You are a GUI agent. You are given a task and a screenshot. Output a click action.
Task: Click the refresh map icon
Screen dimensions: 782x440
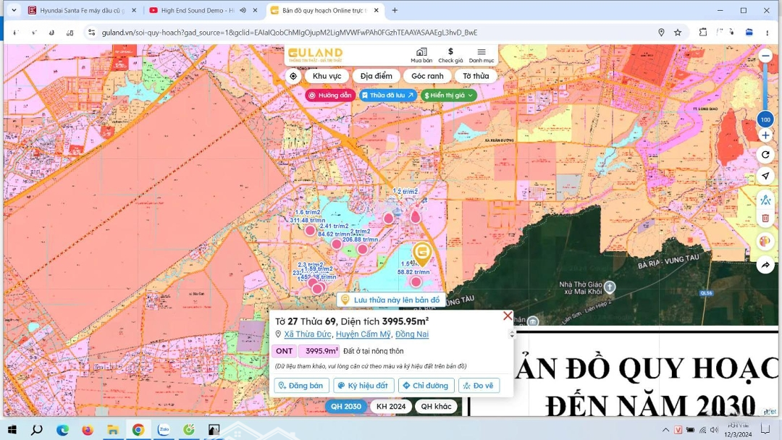tap(765, 155)
